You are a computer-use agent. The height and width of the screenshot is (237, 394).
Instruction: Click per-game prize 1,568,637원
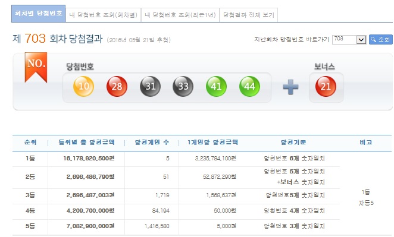[221, 195]
